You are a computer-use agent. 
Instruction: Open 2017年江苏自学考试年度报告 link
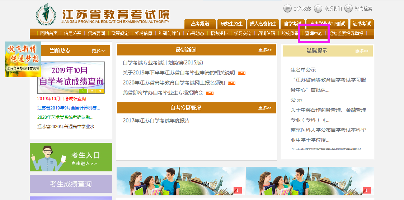point(156,121)
